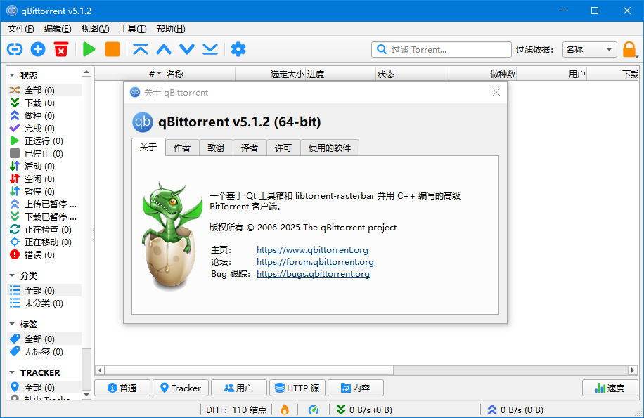This screenshot has height=418, width=644.
Task: Switch to the 致谢 tab
Action: [216, 148]
